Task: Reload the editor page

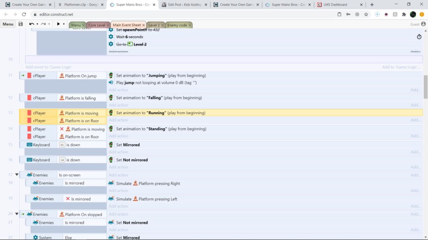Action: [24, 15]
